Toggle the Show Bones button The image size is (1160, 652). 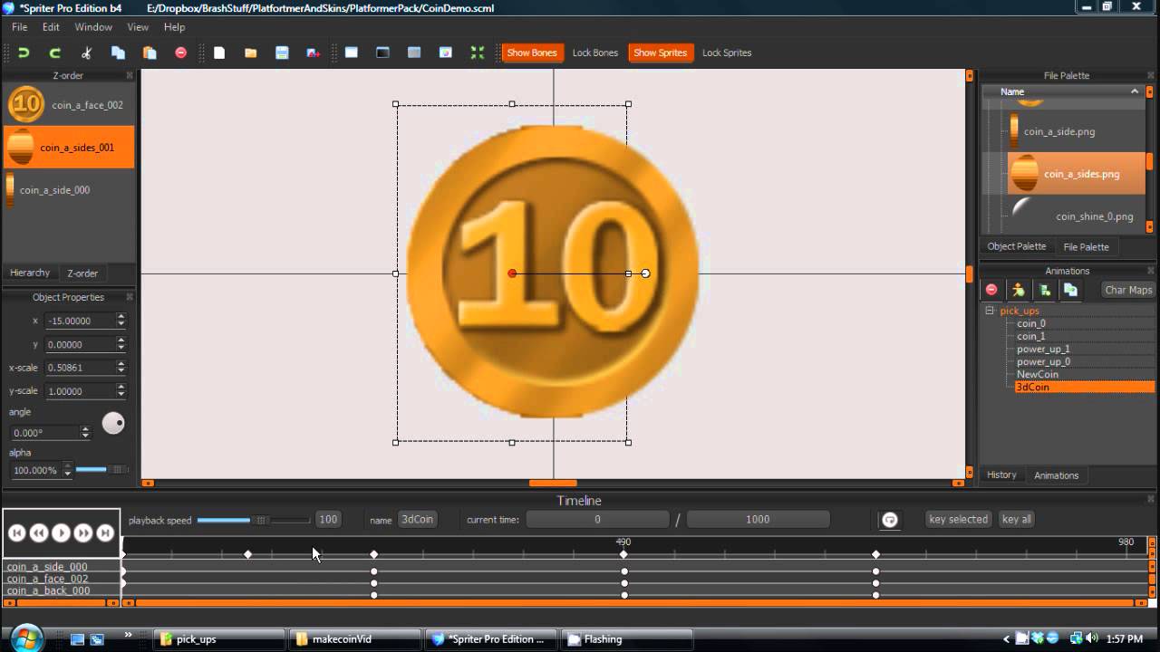[x=532, y=53]
